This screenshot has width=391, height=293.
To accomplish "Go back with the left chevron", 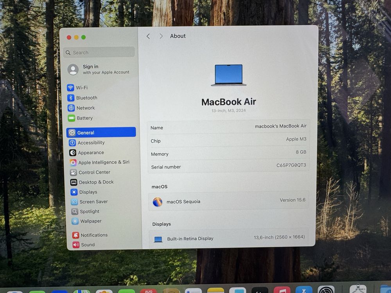I will [x=148, y=36].
